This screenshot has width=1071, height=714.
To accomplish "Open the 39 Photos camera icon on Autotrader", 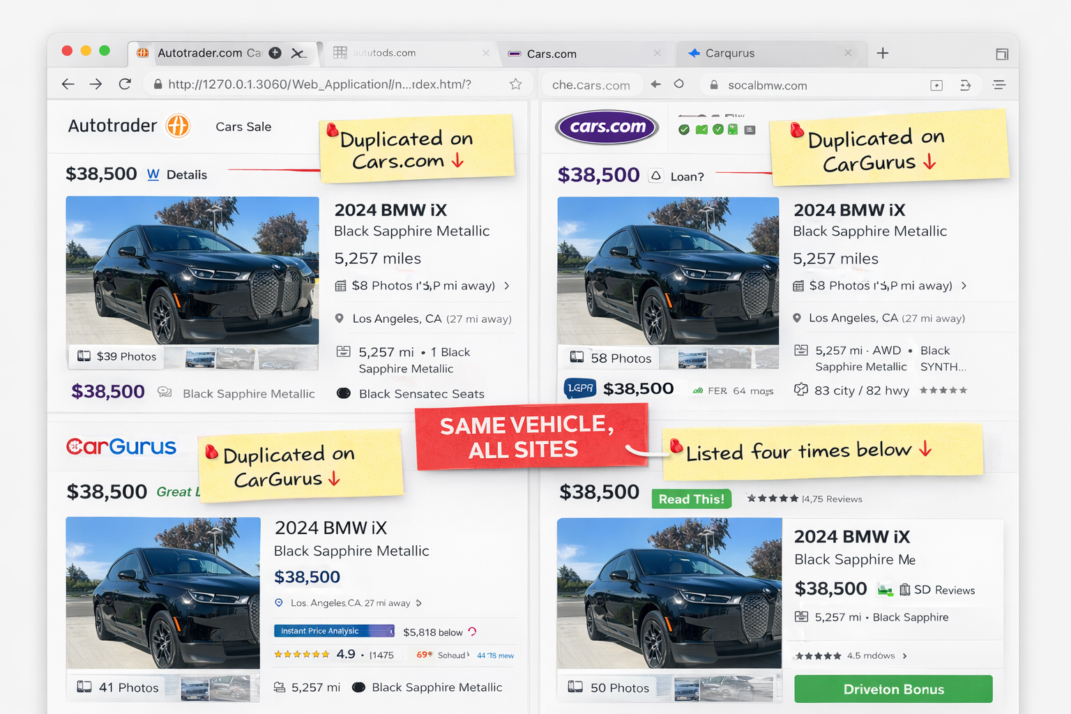I will coord(85,356).
